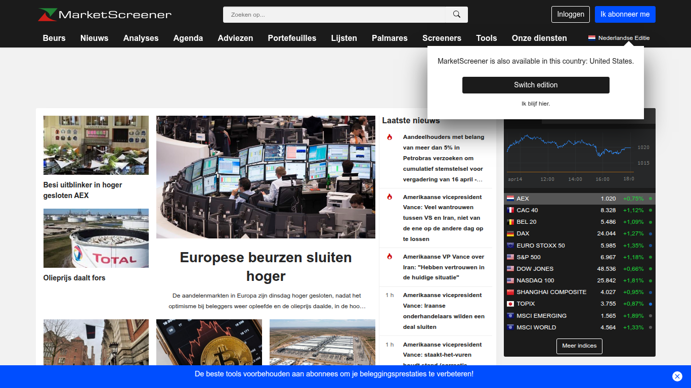
Task: Open the Screeners menu
Action: click(x=442, y=38)
